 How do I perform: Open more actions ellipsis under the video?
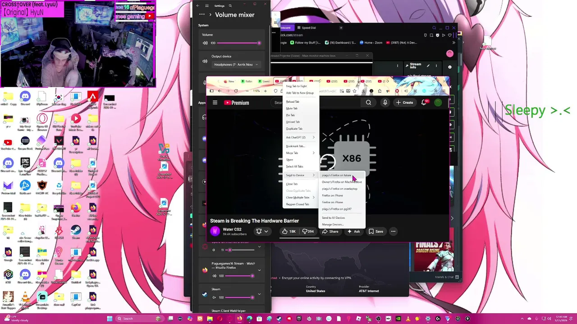(x=393, y=231)
